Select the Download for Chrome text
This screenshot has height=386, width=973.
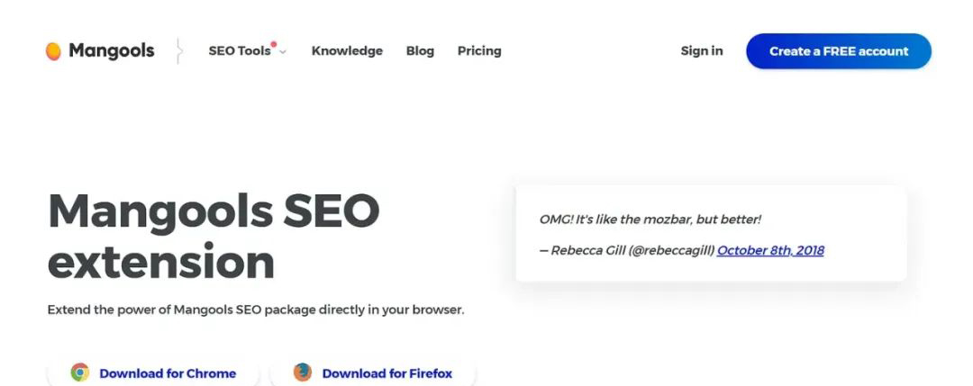click(x=168, y=373)
